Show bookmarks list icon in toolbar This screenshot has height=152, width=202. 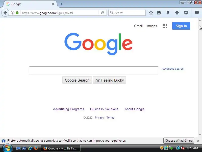pos(159,13)
